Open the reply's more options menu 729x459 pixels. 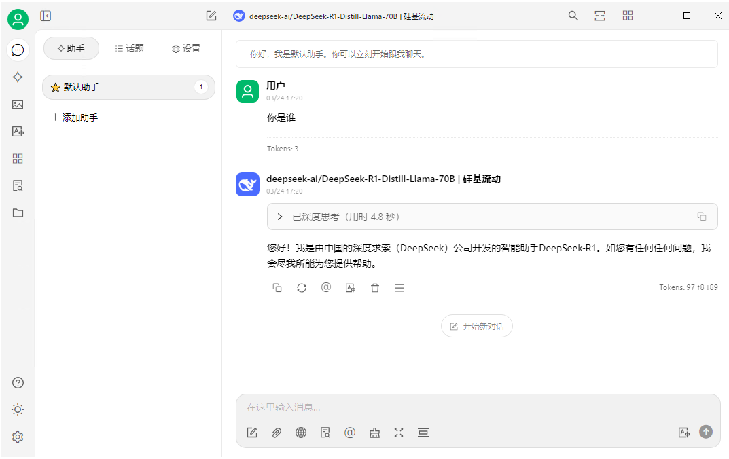point(399,288)
